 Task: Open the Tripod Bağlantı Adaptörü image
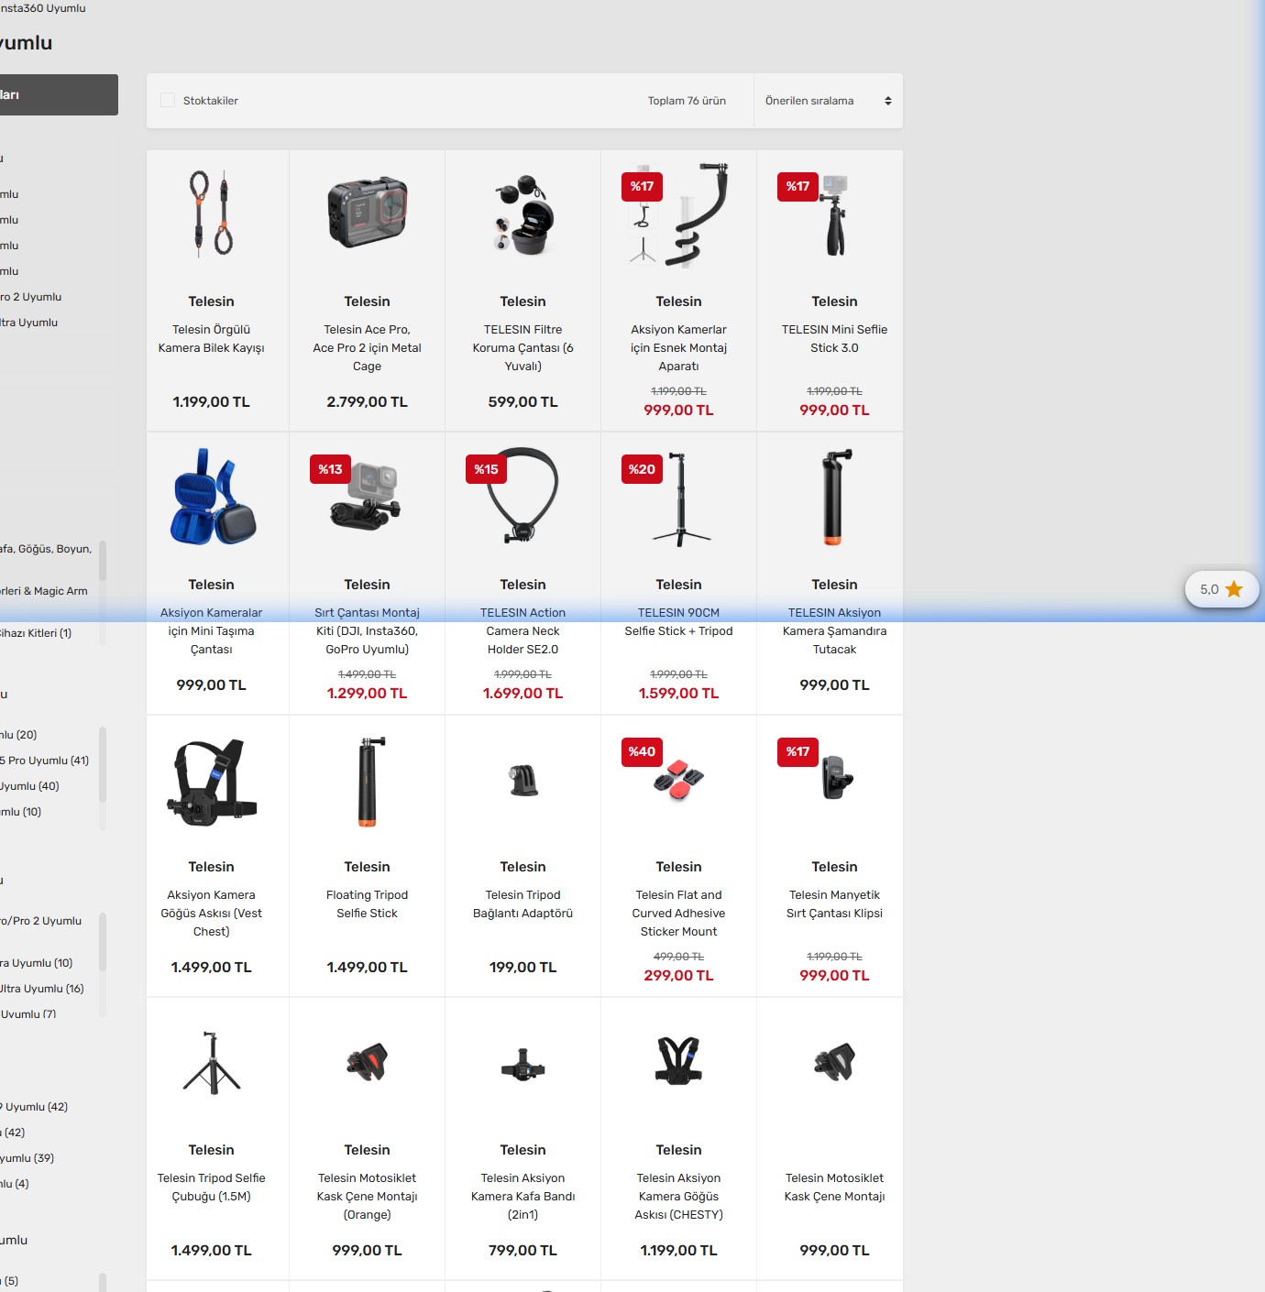click(523, 781)
